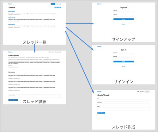Open the third Lorem ipsum thread link
The image size is (158, 132).
point(12,24)
